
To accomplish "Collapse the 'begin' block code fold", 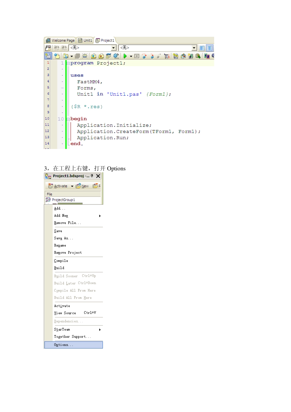I will point(68,119).
